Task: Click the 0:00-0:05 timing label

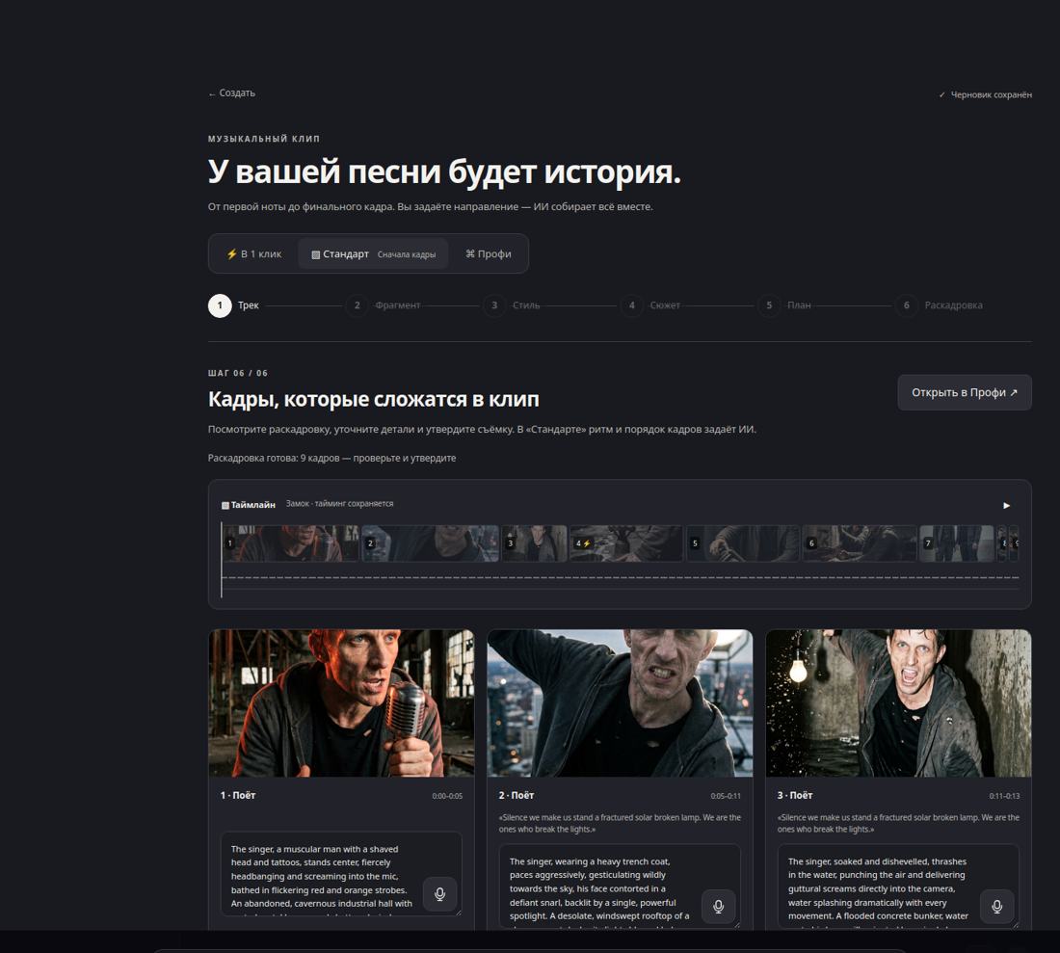Action: pos(447,796)
